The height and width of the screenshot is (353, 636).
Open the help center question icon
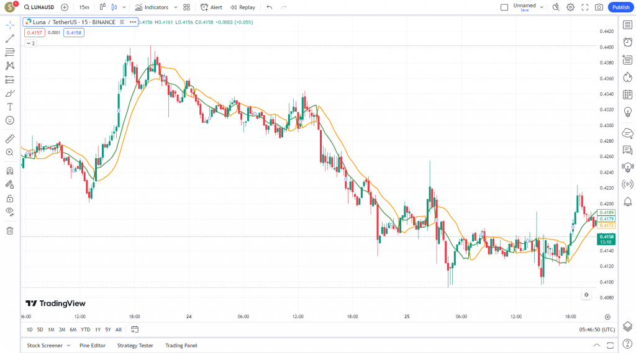click(x=627, y=344)
